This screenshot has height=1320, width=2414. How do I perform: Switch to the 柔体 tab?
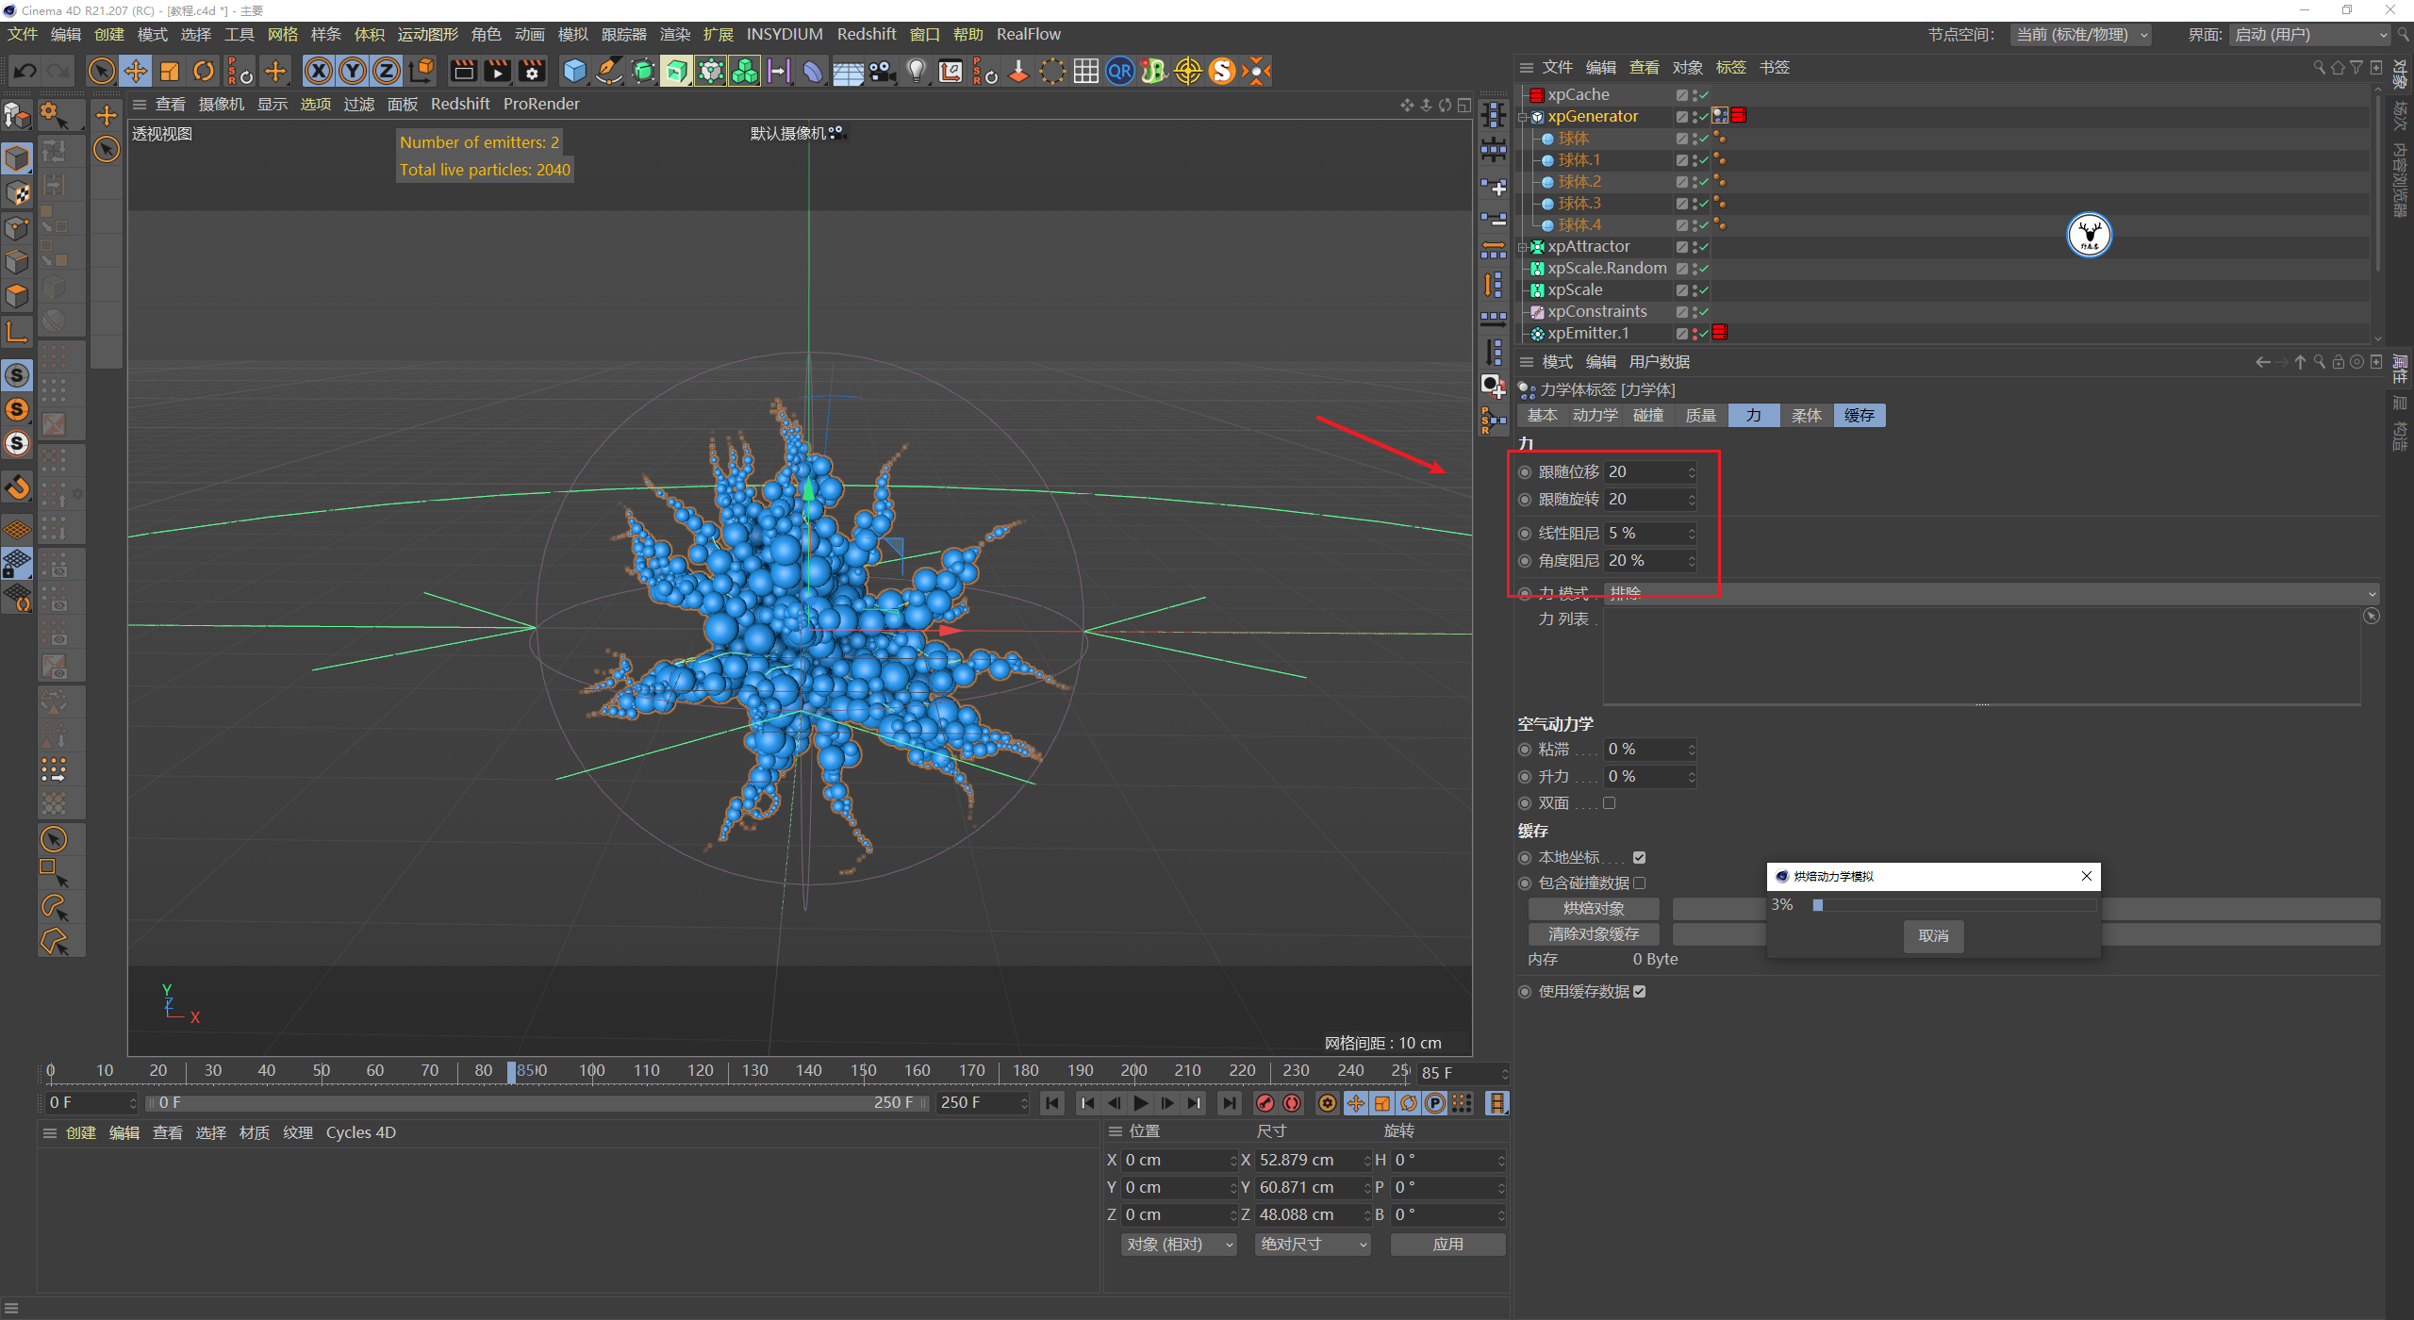[x=1807, y=416]
